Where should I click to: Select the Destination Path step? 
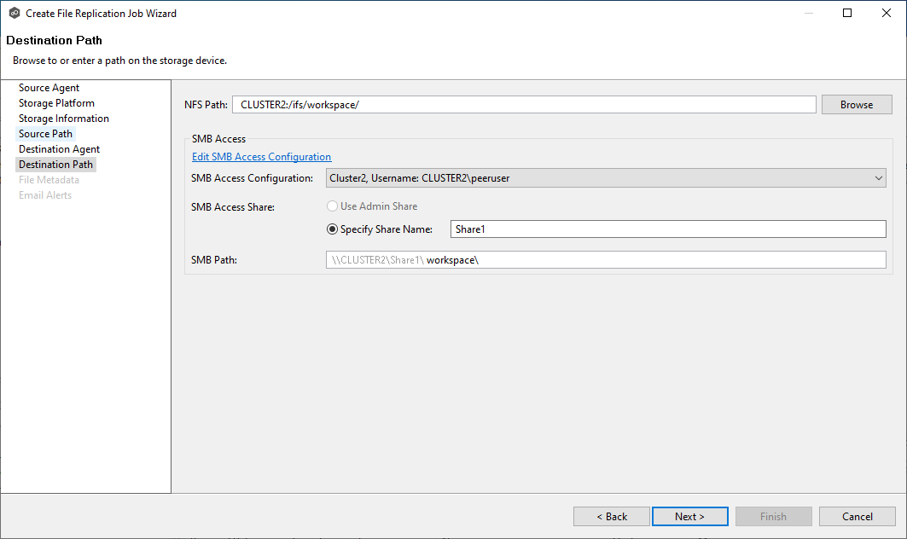[x=56, y=165]
